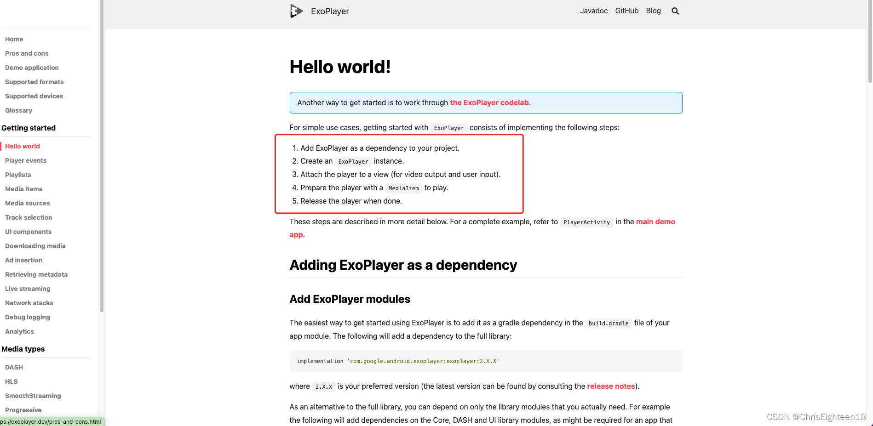
Task: Click step 5 Release the player text
Action: coord(351,201)
